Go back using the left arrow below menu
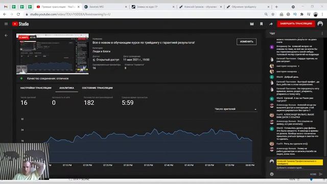 (6, 35)
